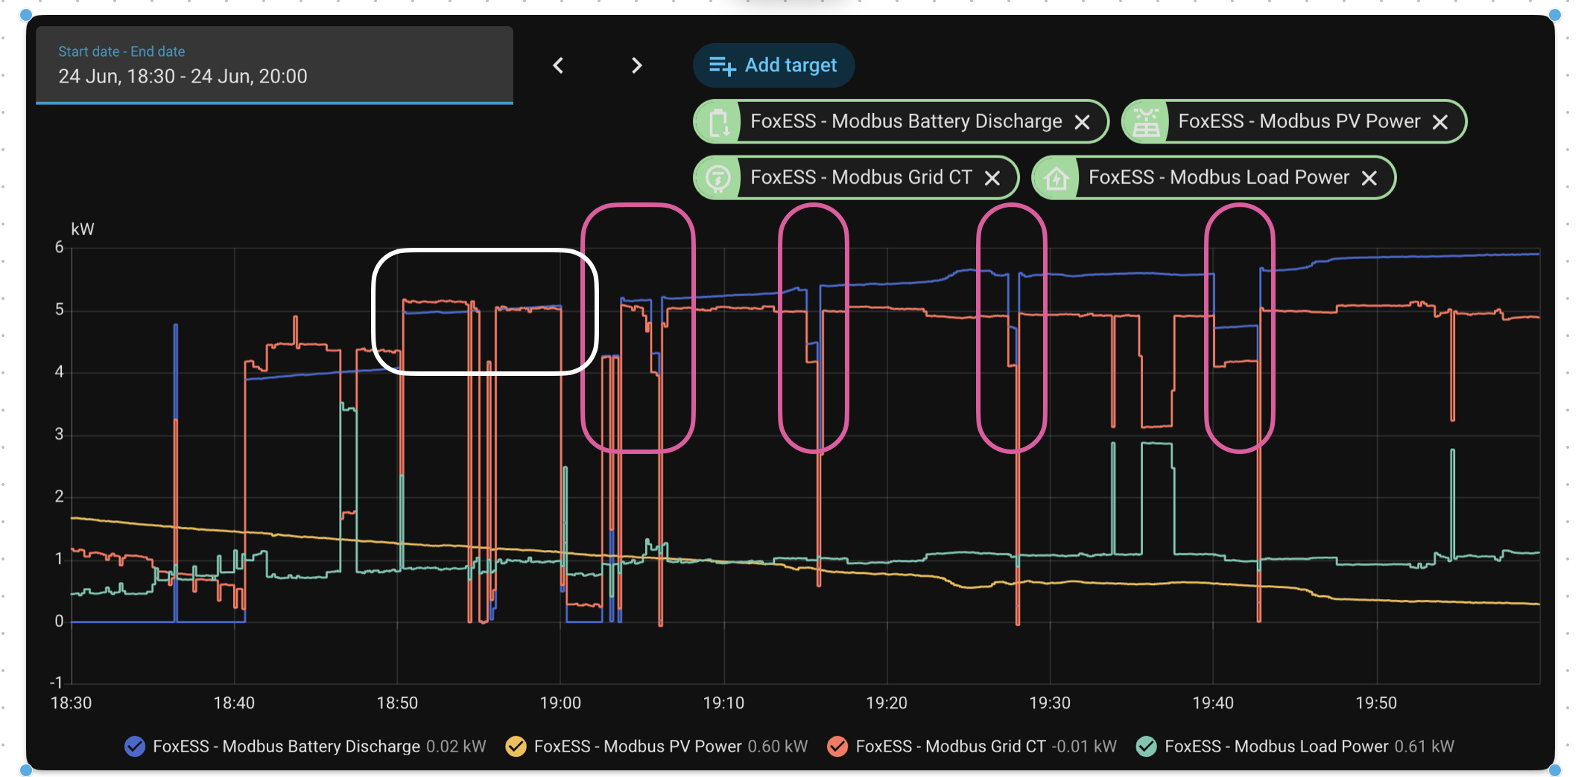Click the kW unit label on the y-axis
The image size is (1584, 777).
(x=83, y=229)
